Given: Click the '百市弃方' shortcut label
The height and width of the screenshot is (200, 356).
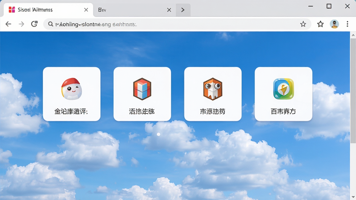Looking at the screenshot, I should tap(283, 111).
